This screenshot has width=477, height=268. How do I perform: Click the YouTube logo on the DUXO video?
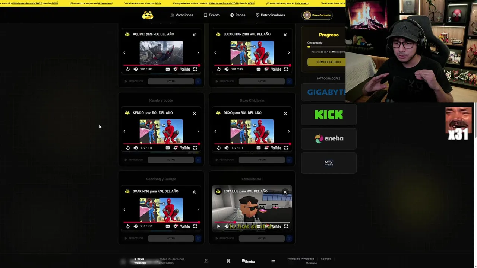point(276,148)
